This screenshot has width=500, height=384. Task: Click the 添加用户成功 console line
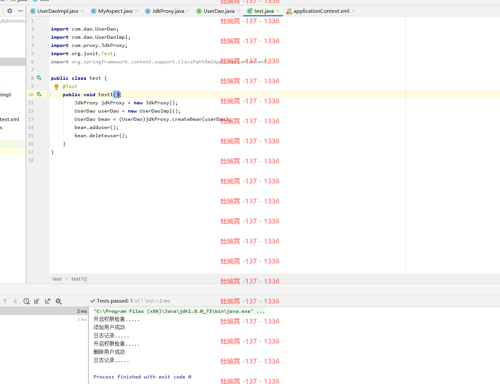tap(109, 328)
